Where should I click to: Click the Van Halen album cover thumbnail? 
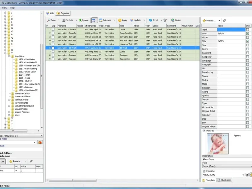coord(218,144)
